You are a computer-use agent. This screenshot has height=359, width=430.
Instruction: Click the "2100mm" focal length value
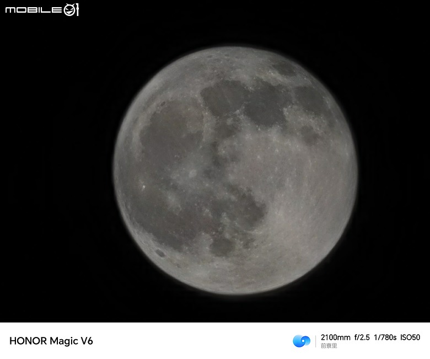click(335, 337)
